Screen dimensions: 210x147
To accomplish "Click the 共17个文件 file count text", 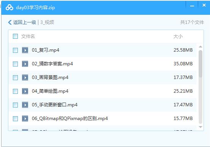I will (x=192, y=22).
